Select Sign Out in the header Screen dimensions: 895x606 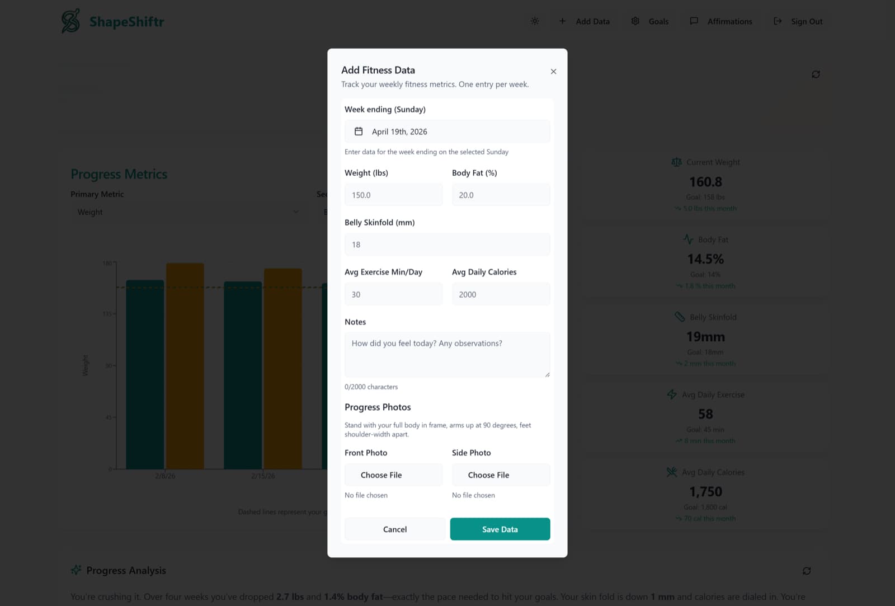807,21
